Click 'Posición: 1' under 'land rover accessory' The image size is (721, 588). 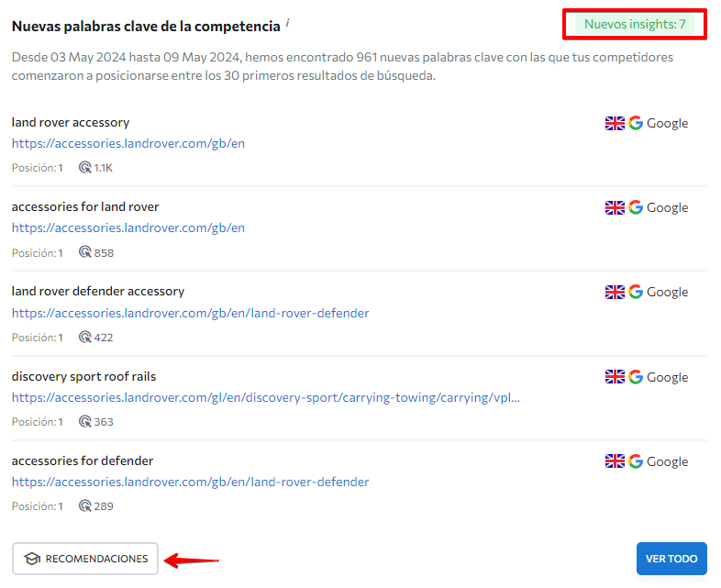click(x=38, y=168)
